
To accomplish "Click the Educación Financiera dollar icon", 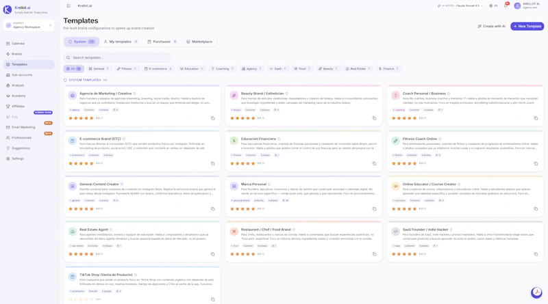I will [234, 141].
